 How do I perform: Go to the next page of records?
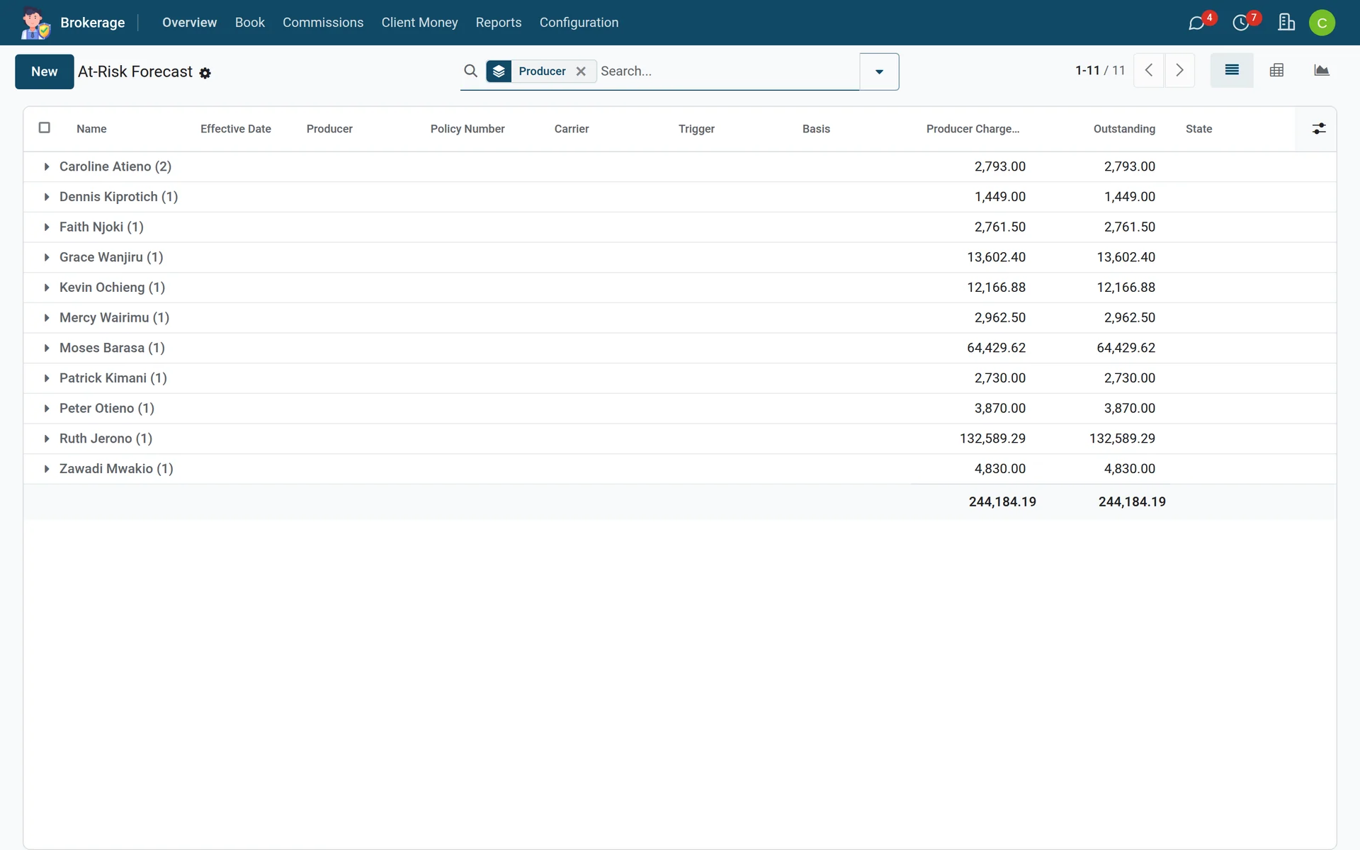click(x=1179, y=70)
